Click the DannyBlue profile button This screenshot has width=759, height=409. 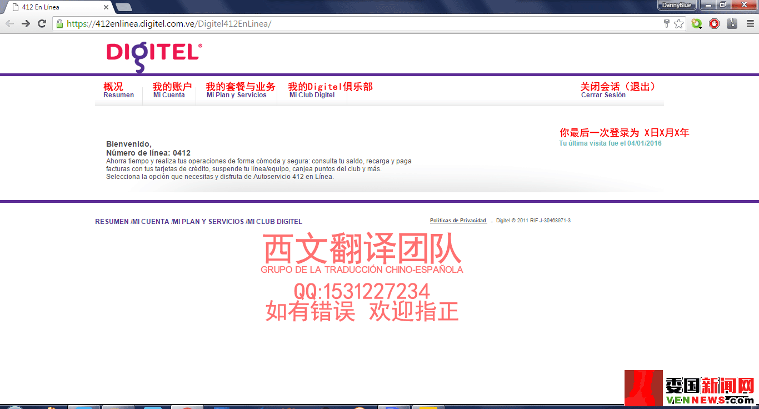pos(677,6)
